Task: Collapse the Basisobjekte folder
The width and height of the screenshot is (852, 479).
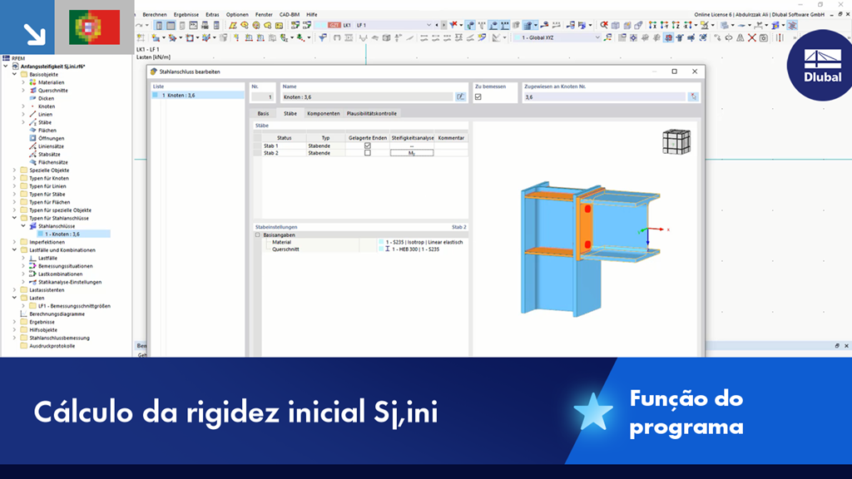Action: point(15,74)
